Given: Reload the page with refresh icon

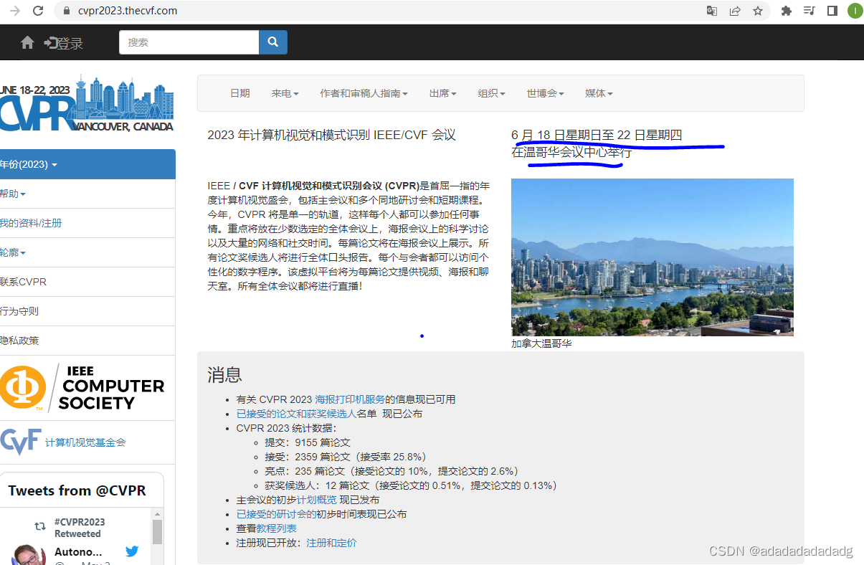Looking at the screenshot, I should (x=38, y=11).
